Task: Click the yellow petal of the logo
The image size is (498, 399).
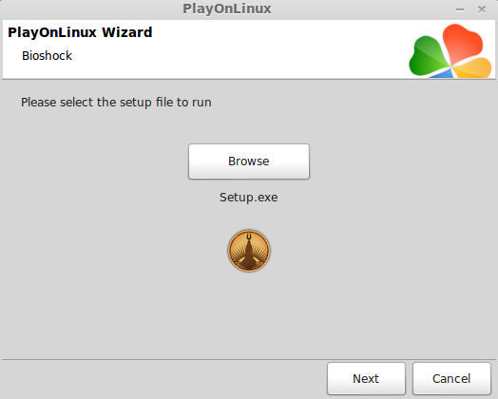Action: [473, 68]
